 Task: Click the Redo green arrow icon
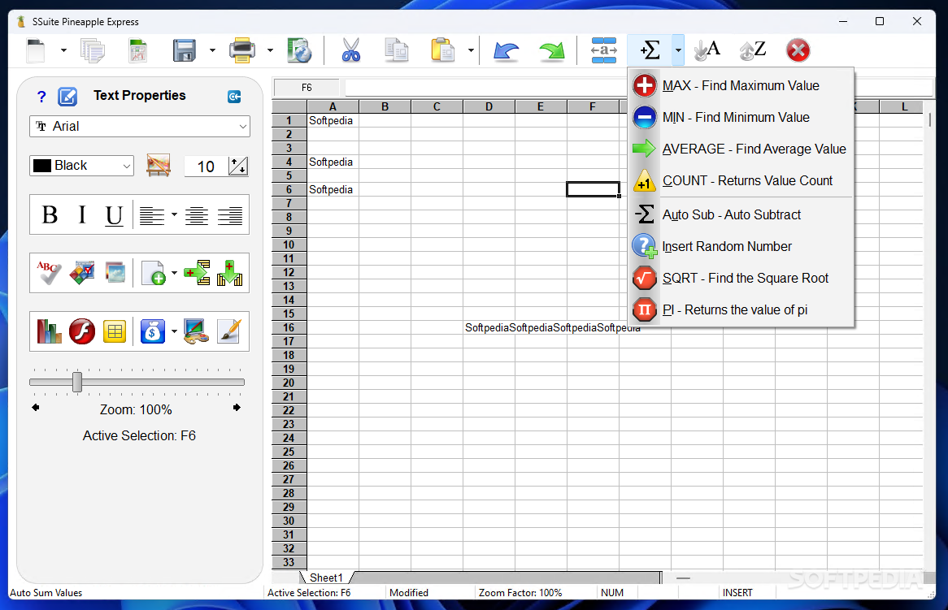click(x=551, y=50)
